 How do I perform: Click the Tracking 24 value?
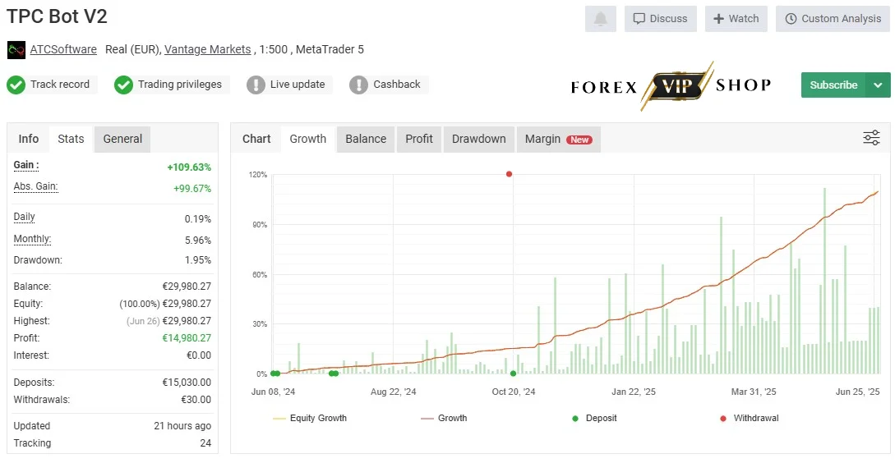pos(205,443)
